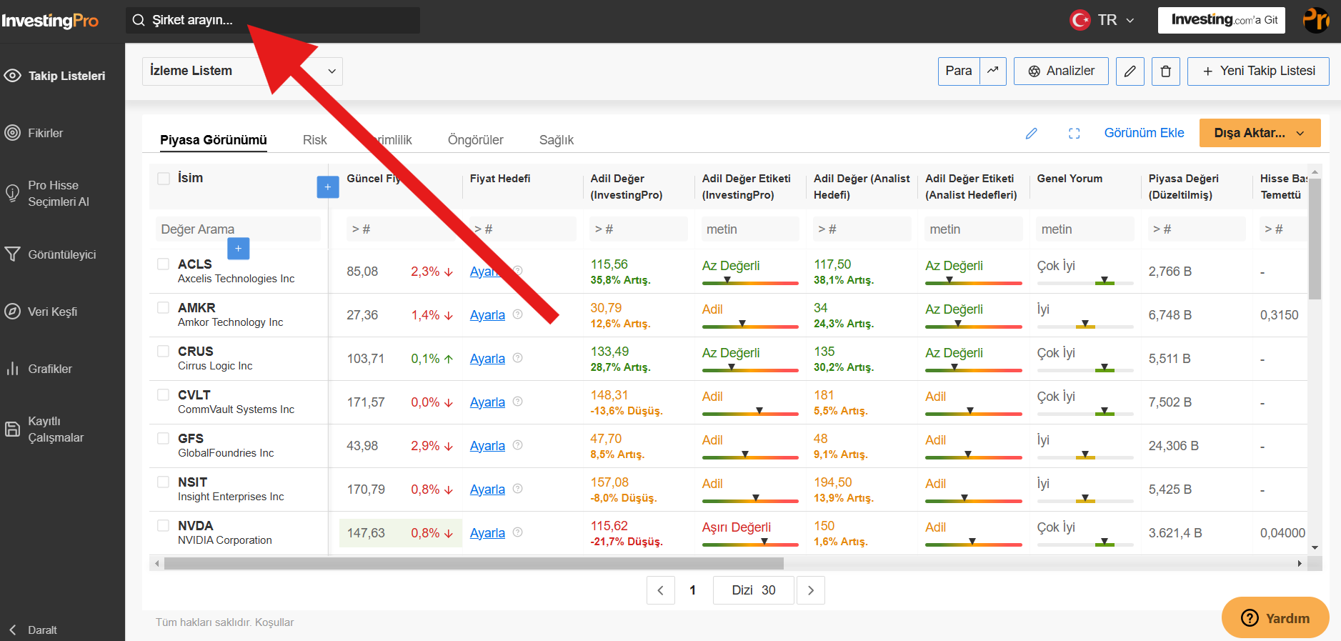
Task: Click Investing.com'a Git button
Action: click(x=1221, y=20)
